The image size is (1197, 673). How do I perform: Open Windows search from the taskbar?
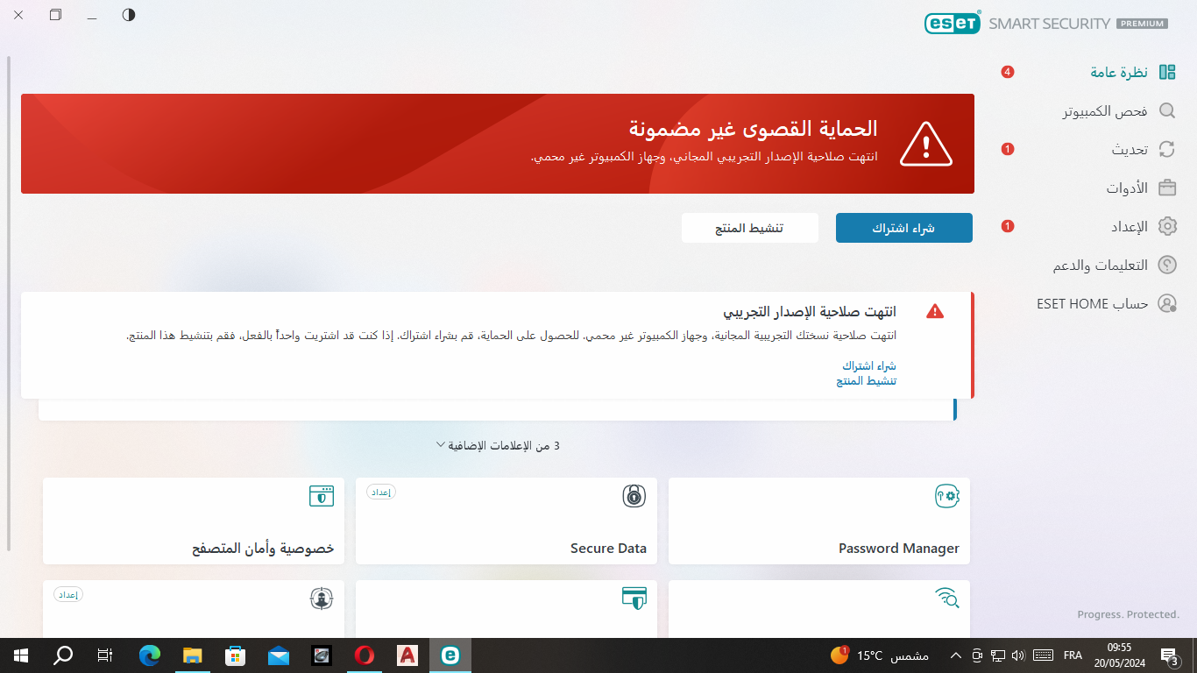coord(63,655)
